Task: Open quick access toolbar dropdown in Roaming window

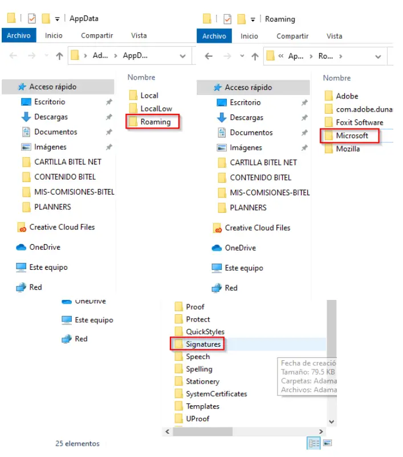Action: (253, 20)
